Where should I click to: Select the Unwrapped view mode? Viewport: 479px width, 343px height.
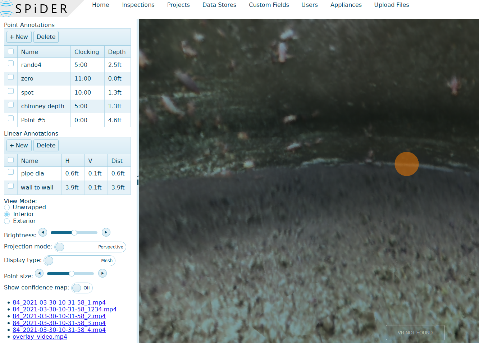6,207
